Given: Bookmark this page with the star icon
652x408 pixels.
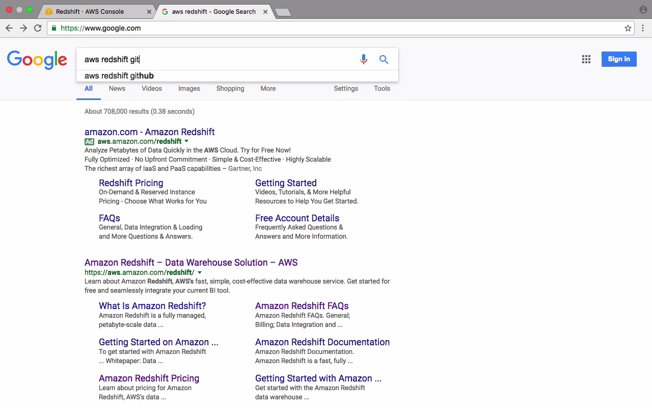Looking at the screenshot, I should [628, 28].
